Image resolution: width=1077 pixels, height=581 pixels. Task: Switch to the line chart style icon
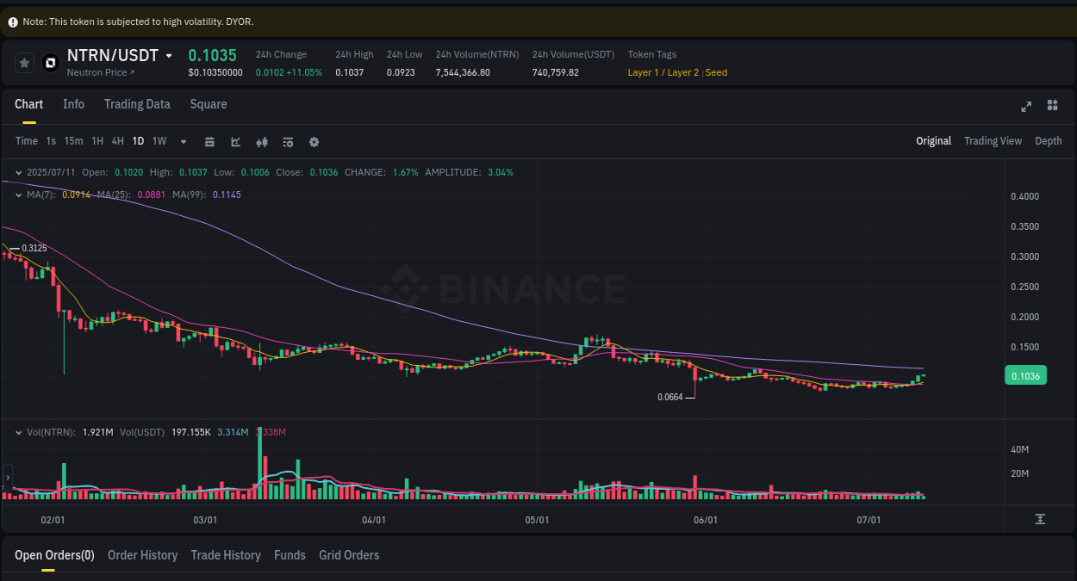235,141
